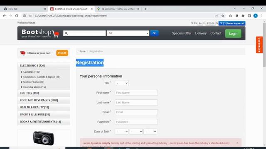Click the browser forward arrow

click(10, 16)
